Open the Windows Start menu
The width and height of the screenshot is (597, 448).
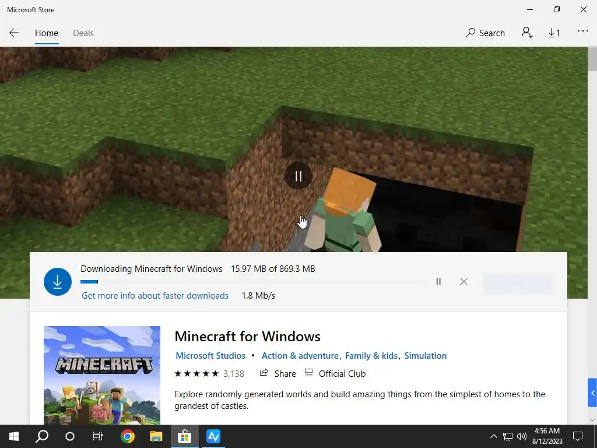click(14, 436)
